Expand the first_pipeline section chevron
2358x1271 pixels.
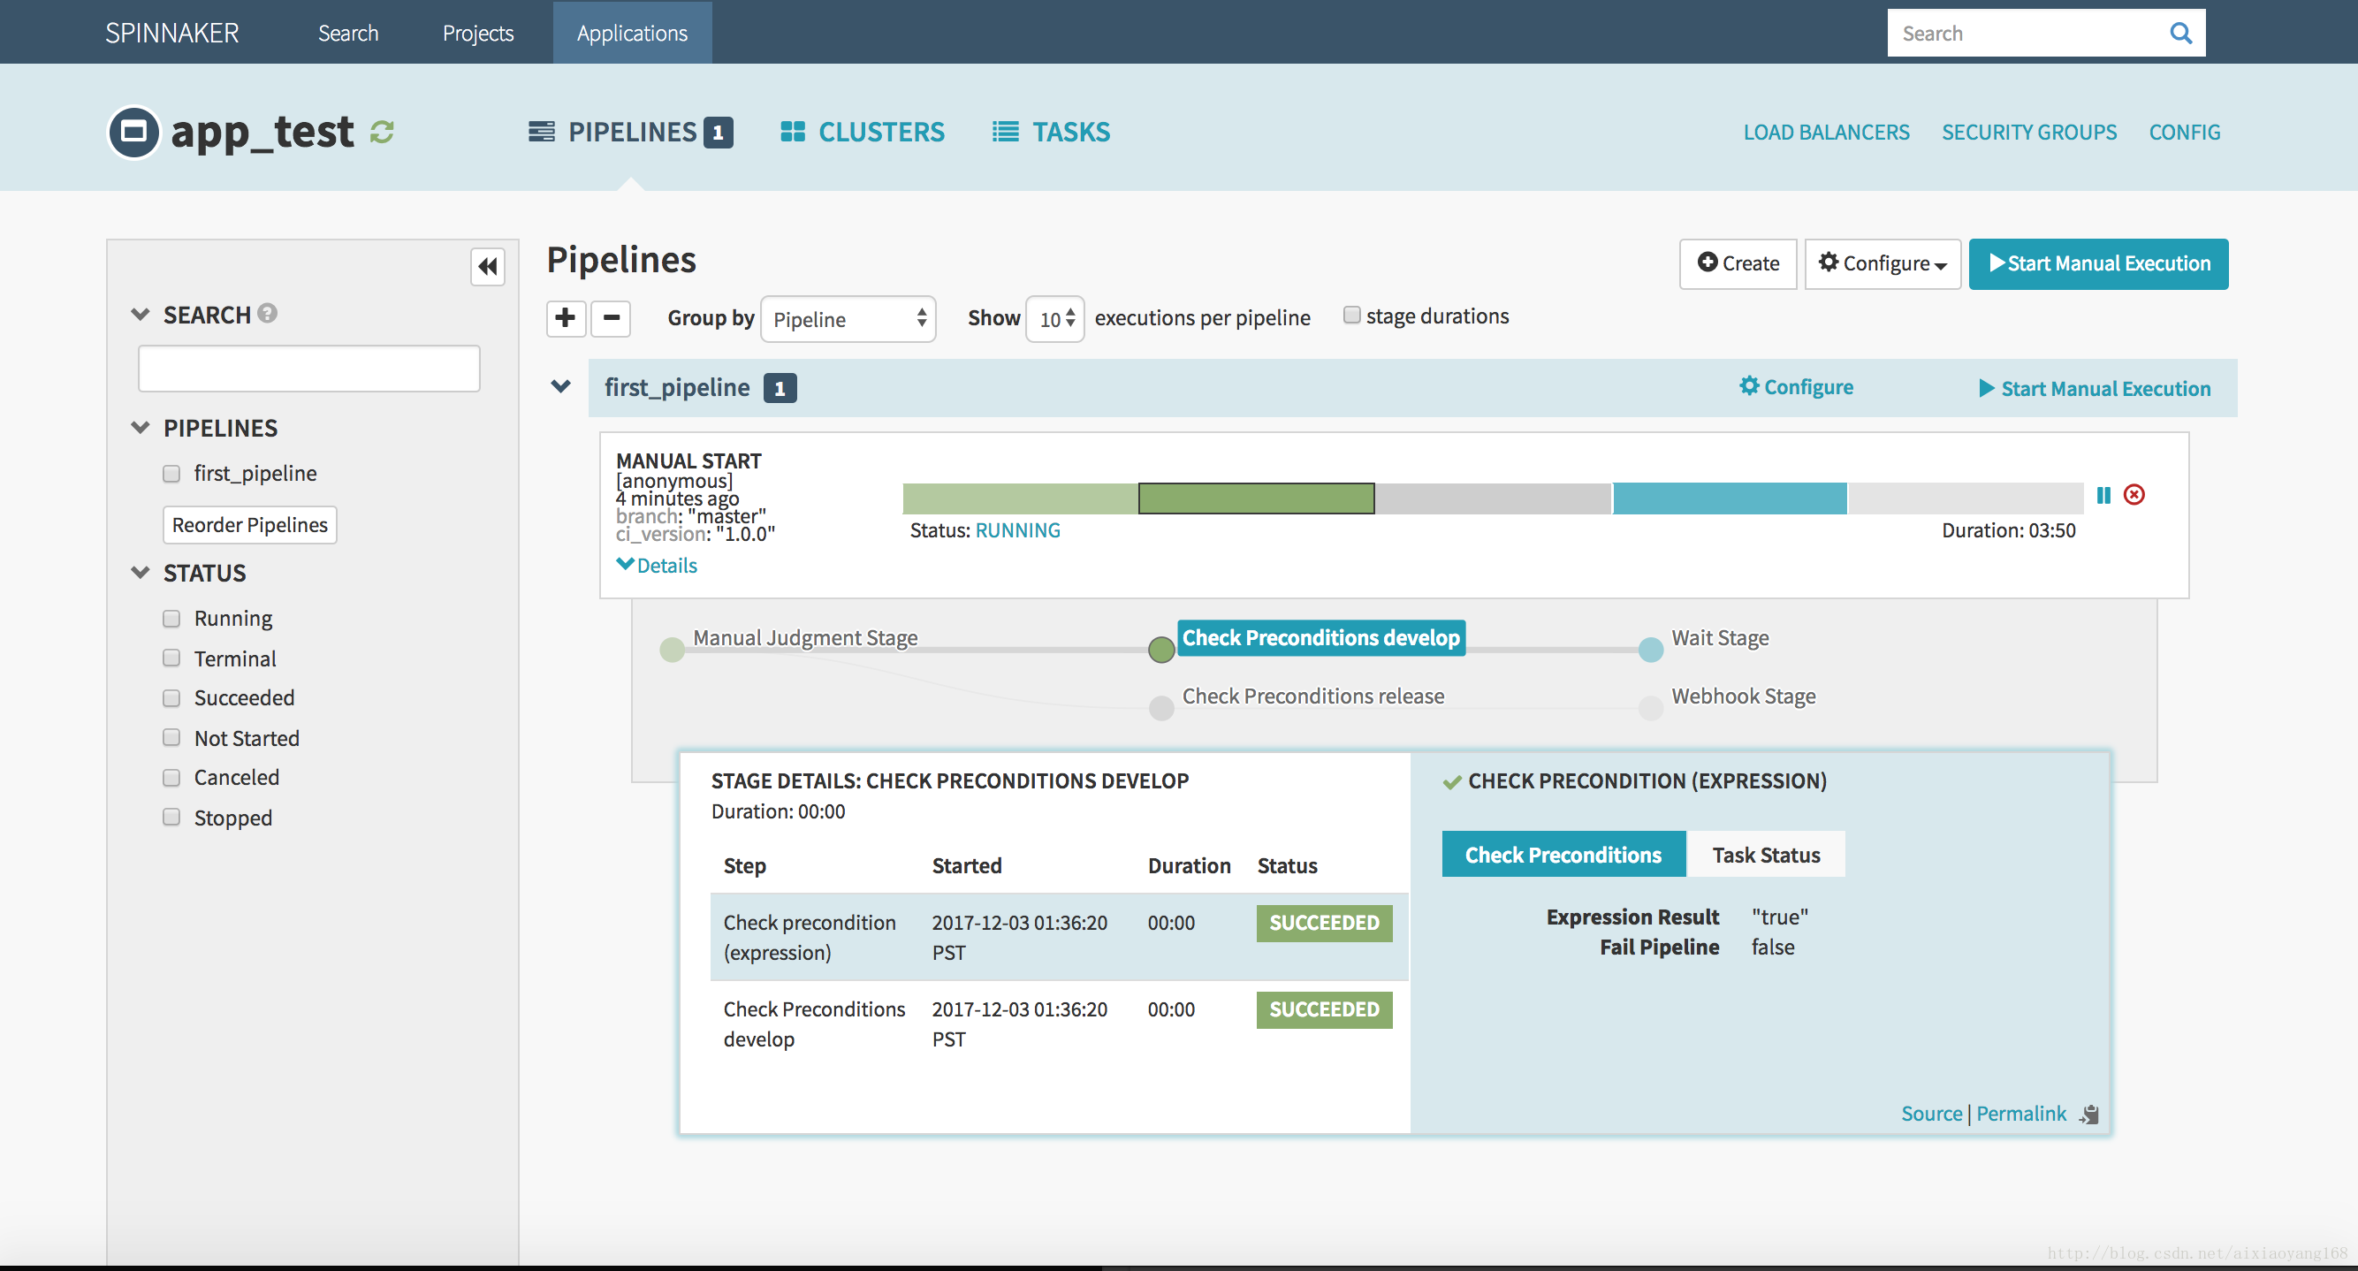[562, 386]
